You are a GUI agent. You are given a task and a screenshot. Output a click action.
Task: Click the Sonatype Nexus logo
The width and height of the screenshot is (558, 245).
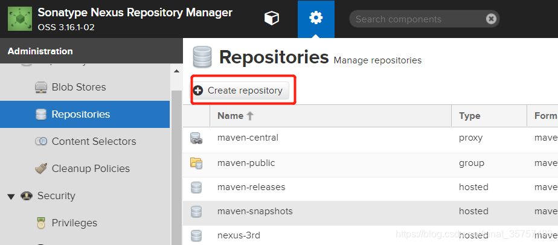tap(19, 19)
